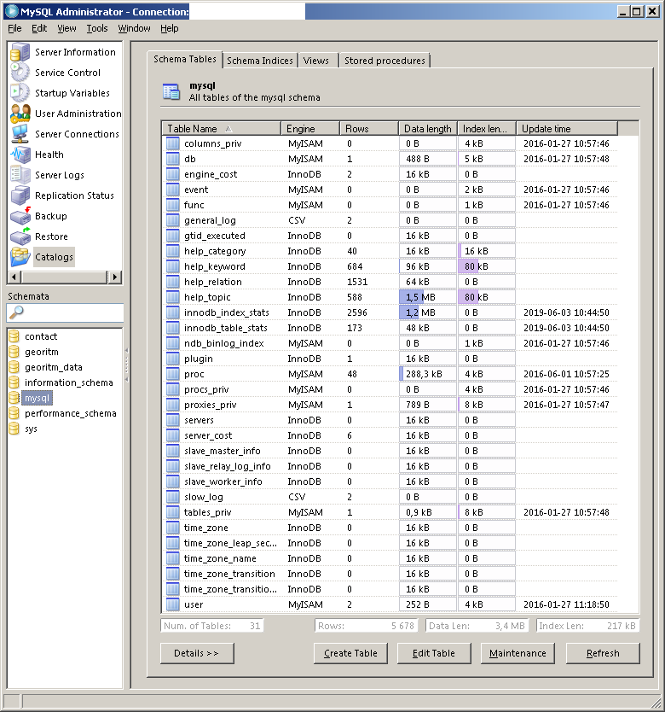Open the Window menu

(134, 28)
